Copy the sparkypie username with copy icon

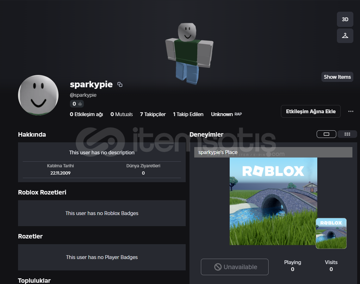coord(120,84)
